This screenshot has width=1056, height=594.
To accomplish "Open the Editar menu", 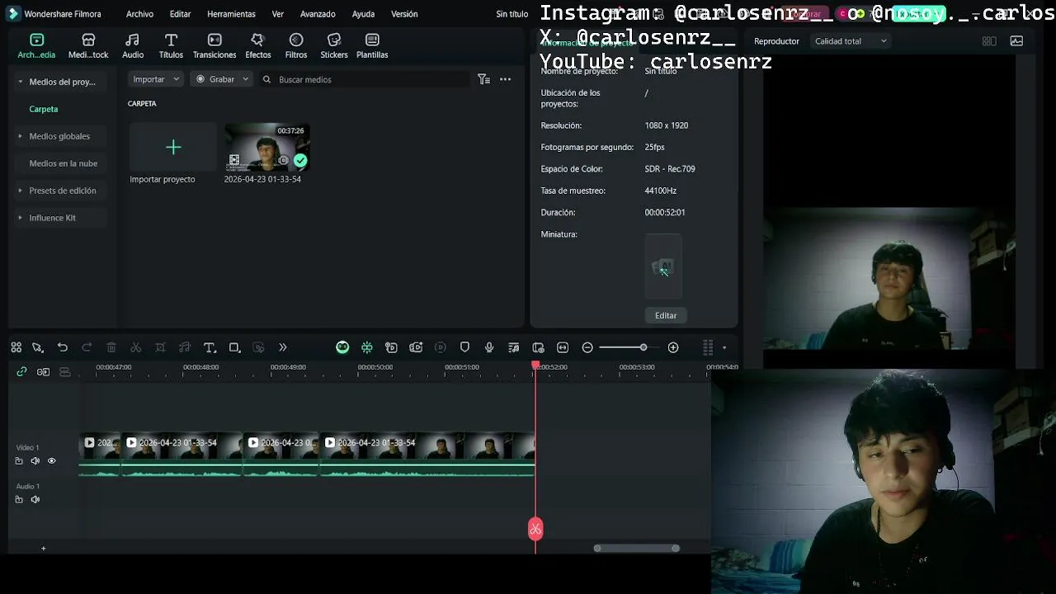I will (180, 14).
